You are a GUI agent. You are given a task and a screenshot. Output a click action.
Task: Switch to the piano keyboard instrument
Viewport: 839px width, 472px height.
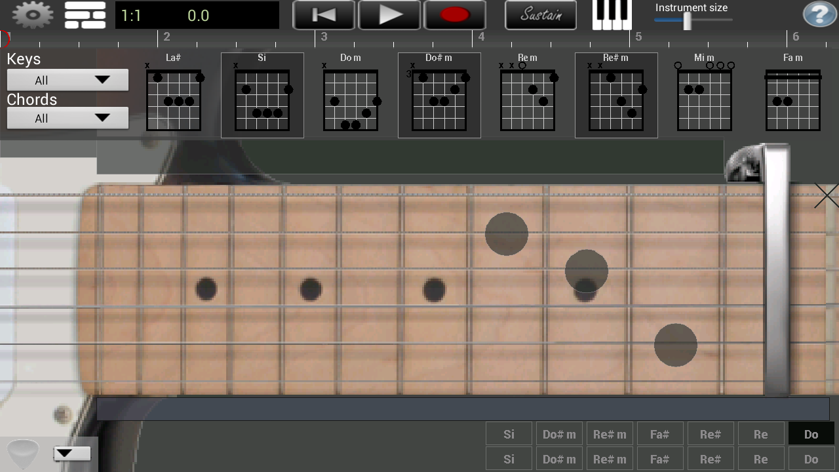click(x=612, y=15)
